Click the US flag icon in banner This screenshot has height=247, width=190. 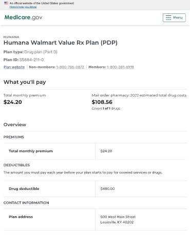(x=6, y=3)
